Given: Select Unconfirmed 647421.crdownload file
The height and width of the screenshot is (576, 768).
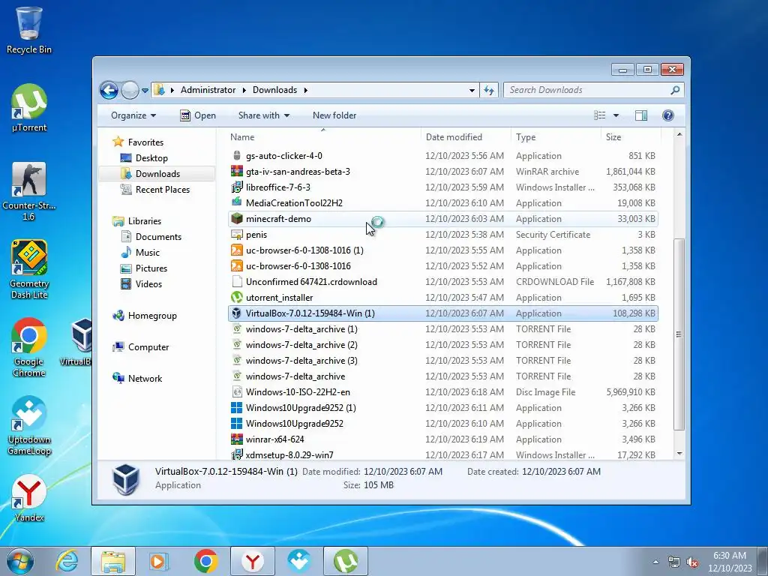Looking at the screenshot, I should (442, 282).
